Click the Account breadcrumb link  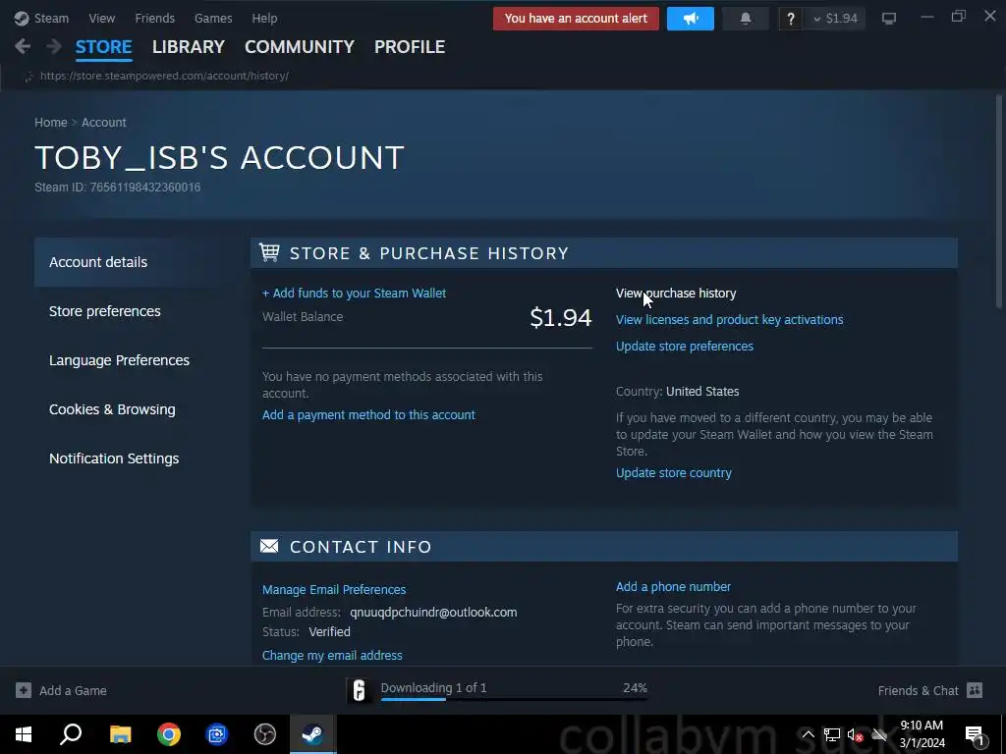(104, 123)
